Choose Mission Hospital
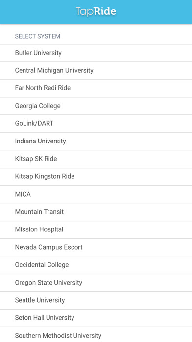This screenshot has width=192, height=342. tap(96, 229)
